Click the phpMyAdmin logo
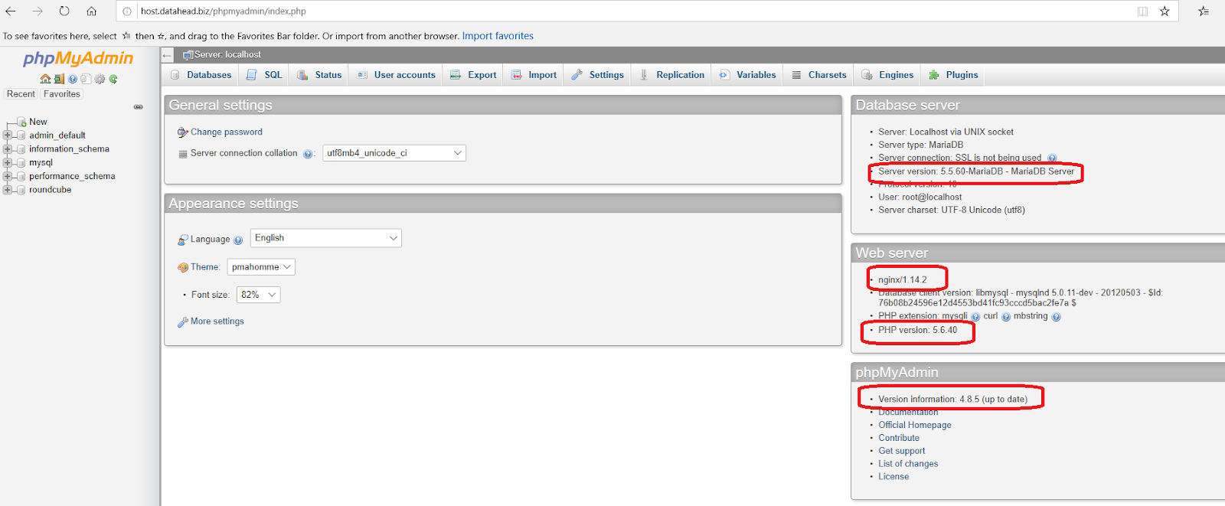The height and width of the screenshot is (506, 1225). [78, 58]
